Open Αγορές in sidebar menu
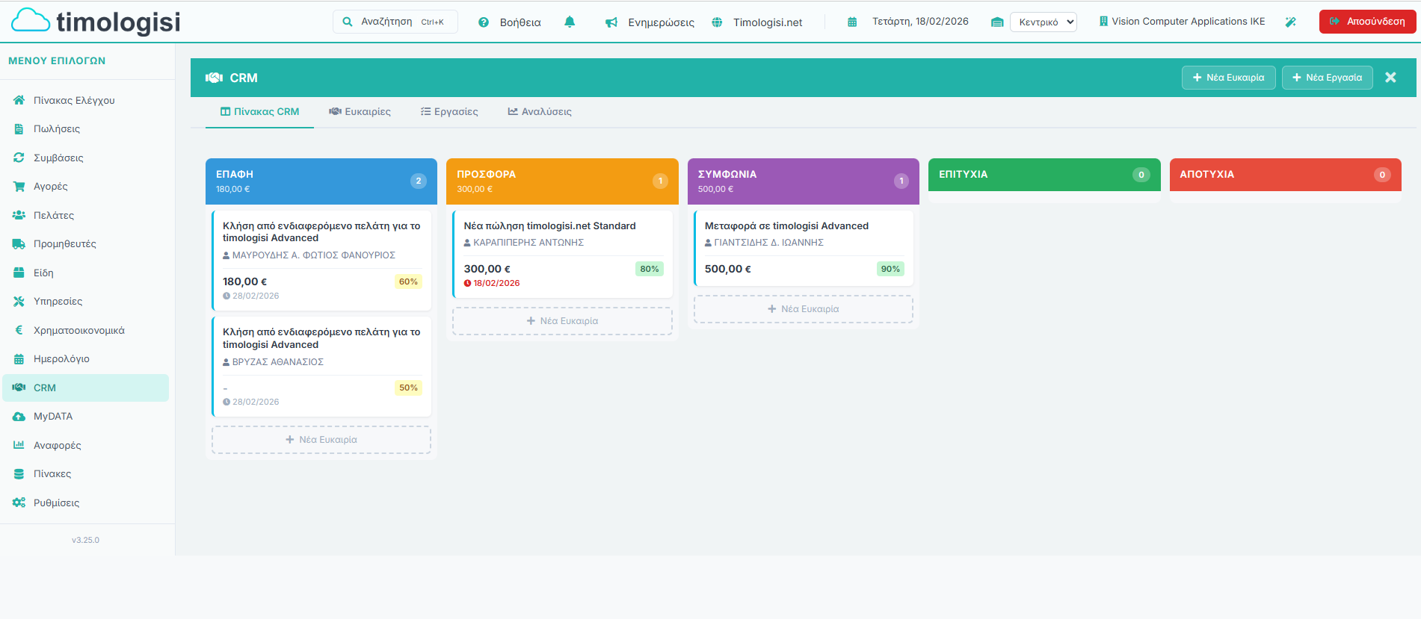This screenshot has height=619, width=1421. click(x=85, y=187)
